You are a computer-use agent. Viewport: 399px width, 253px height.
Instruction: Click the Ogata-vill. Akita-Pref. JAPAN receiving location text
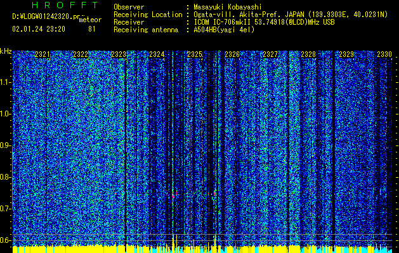[x=291, y=15]
